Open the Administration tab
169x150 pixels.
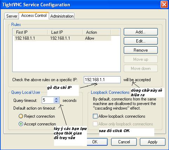pyautogui.click(x=62, y=16)
